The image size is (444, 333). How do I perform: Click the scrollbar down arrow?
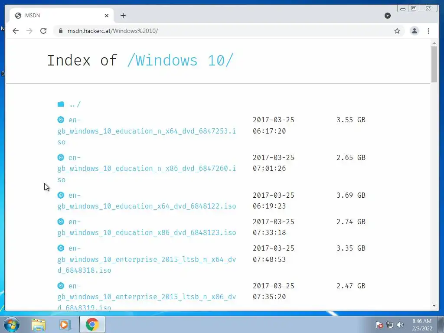[x=434, y=306]
